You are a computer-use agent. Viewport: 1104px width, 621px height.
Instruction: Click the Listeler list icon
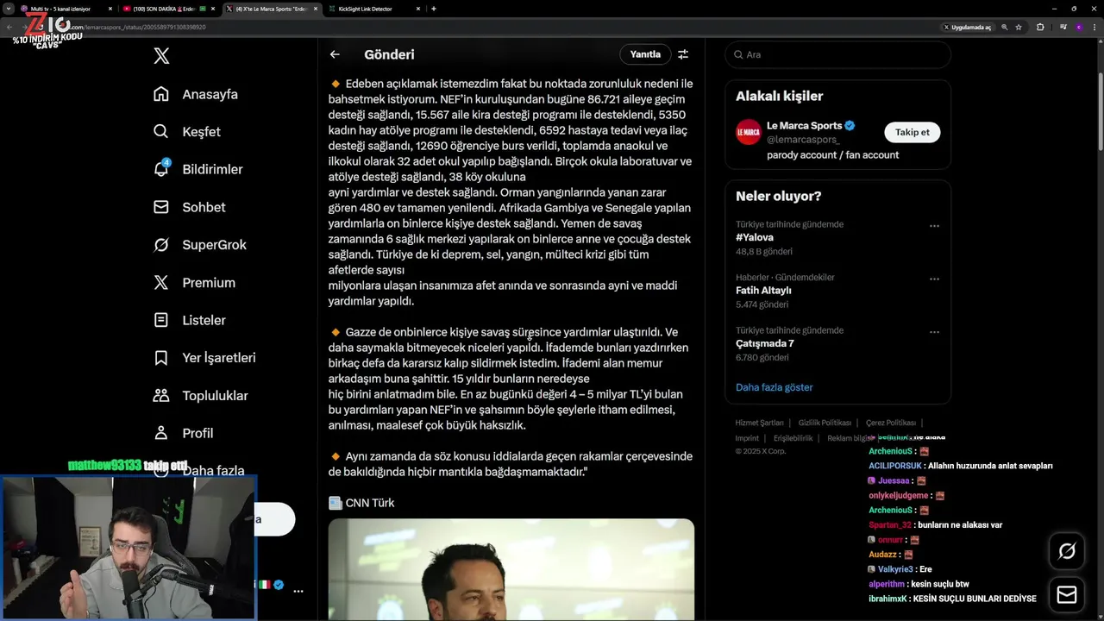(161, 320)
